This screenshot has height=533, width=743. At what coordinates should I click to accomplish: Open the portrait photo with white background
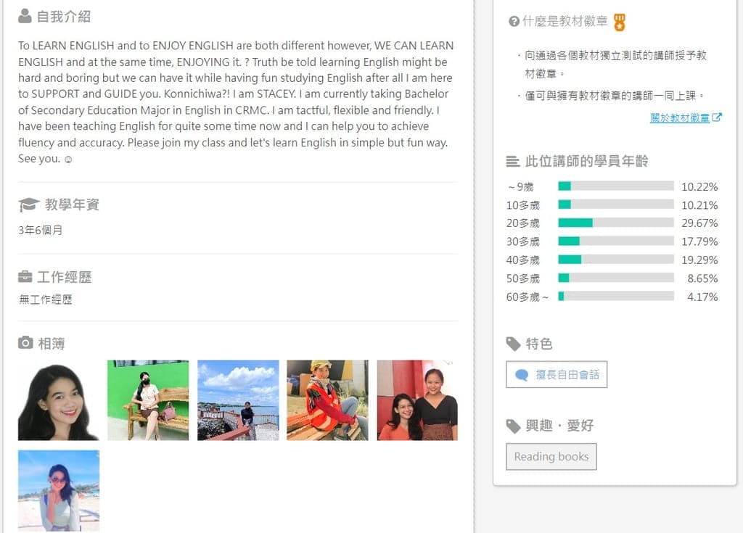click(x=59, y=400)
